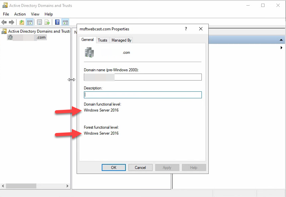The image size is (286, 197).
Task: Click the dialog Help button
Action: [x=194, y=168]
